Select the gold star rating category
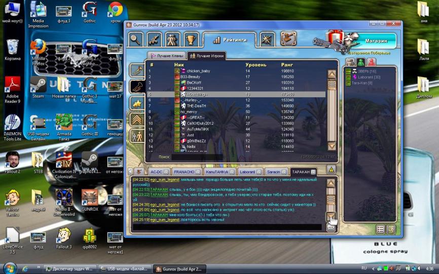Screen dimensions: 439x274 coord(137,103)
